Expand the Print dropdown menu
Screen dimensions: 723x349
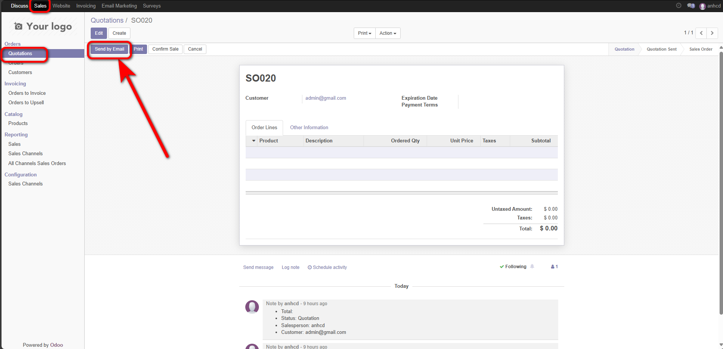(364, 33)
